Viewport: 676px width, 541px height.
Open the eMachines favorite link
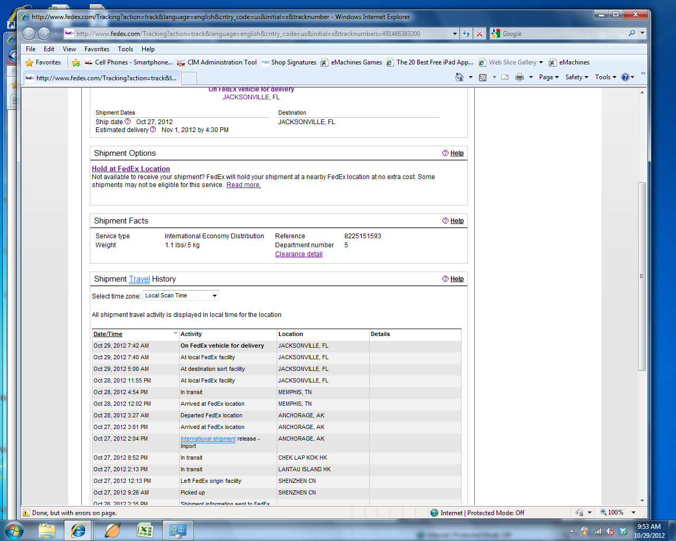coord(569,62)
